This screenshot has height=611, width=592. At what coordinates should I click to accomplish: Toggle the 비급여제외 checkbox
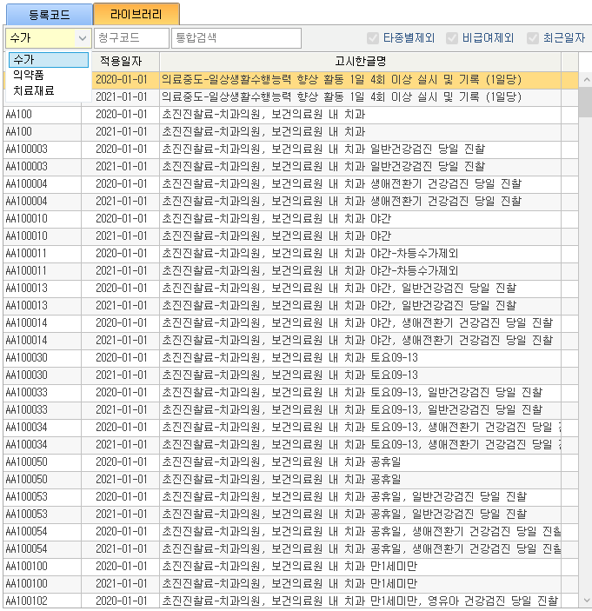click(452, 38)
